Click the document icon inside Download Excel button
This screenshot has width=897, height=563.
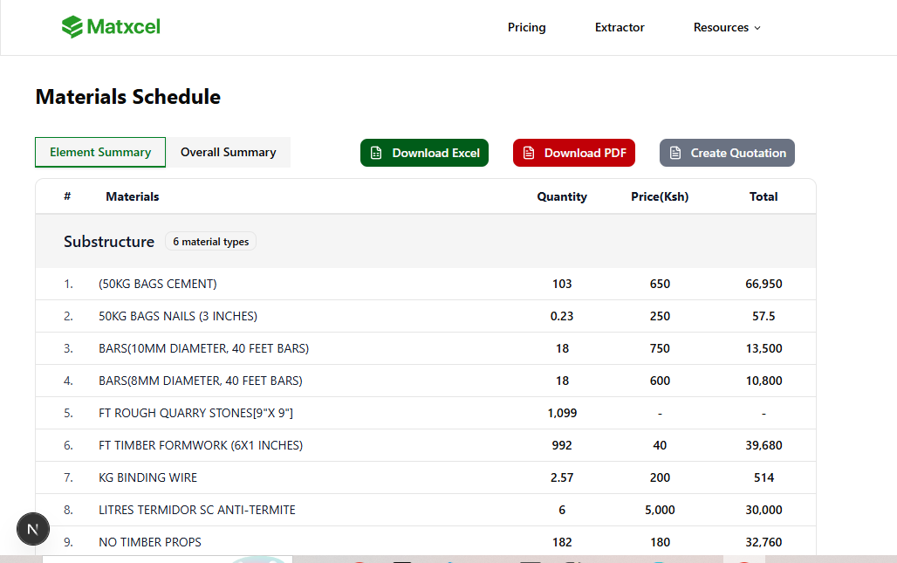click(377, 153)
